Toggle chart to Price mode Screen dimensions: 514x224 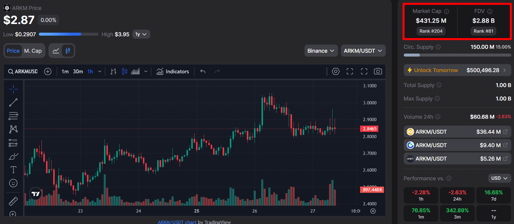click(x=13, y=51)
